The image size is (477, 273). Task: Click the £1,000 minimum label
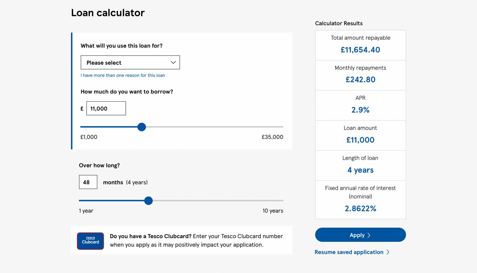pos(89,137)
